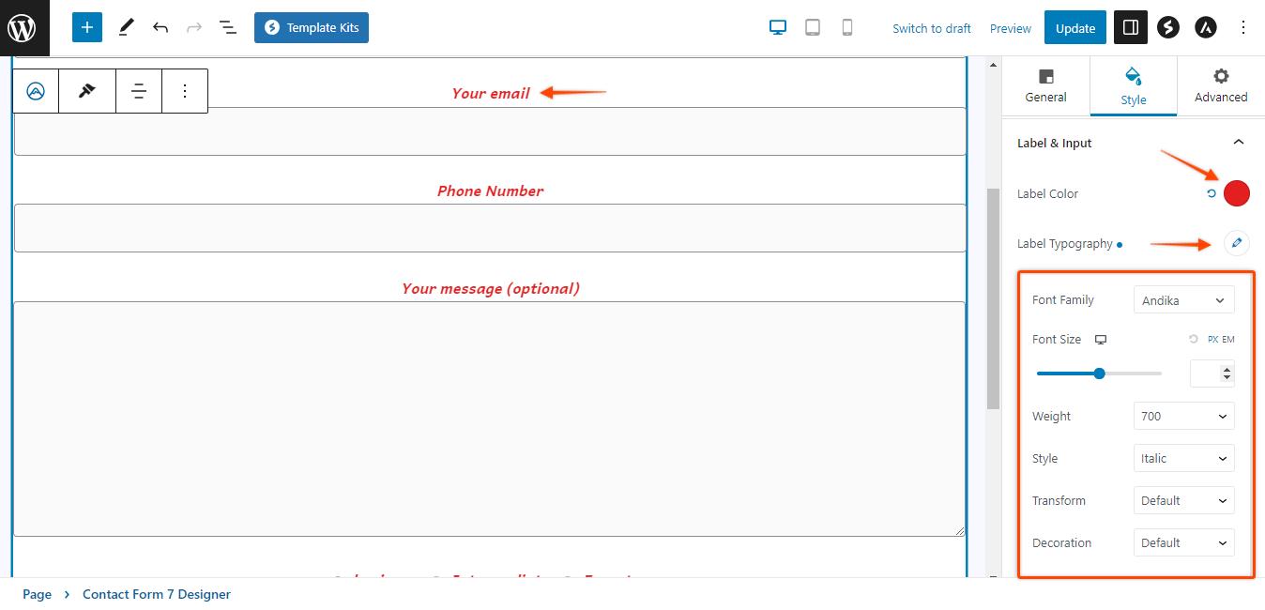Viewport: 1265px width, 610px height.
Task: Click the blue block inserter plus button
Action: tap(86, 27)
